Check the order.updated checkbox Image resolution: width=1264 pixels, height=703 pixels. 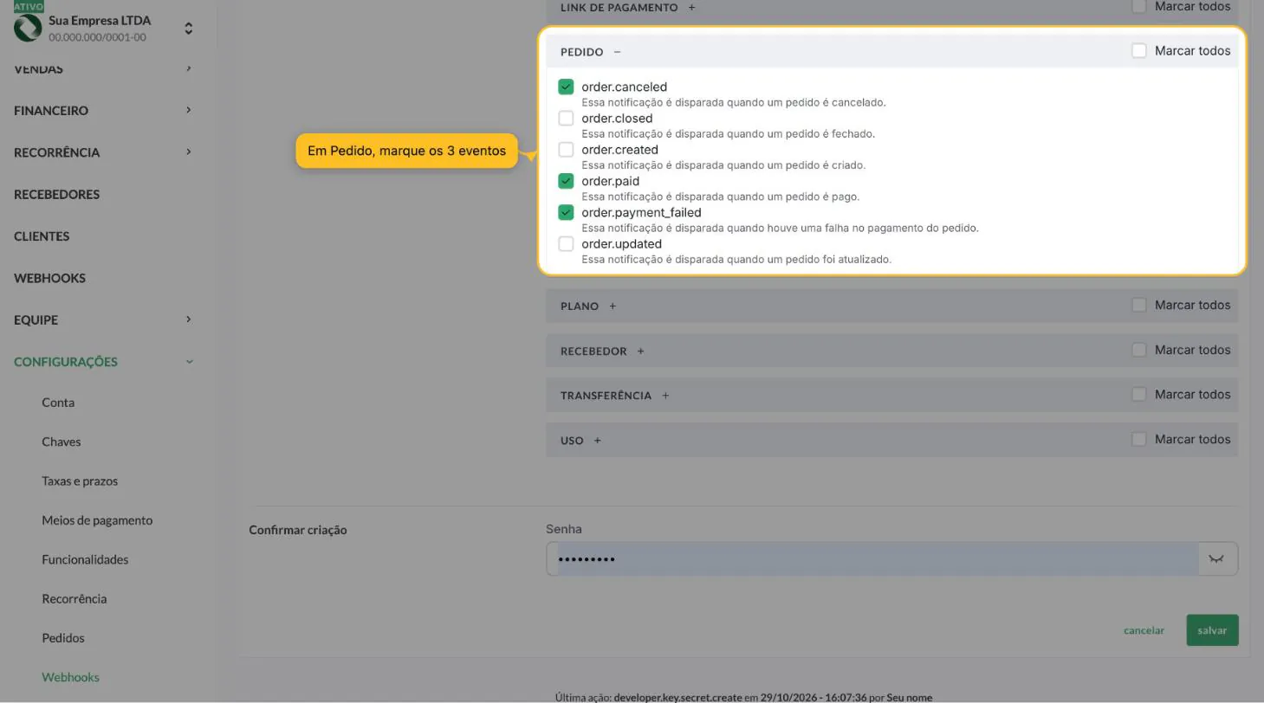(566, 244)
